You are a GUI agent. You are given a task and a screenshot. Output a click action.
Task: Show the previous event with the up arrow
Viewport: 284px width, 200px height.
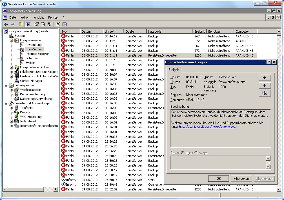(264, 78)
